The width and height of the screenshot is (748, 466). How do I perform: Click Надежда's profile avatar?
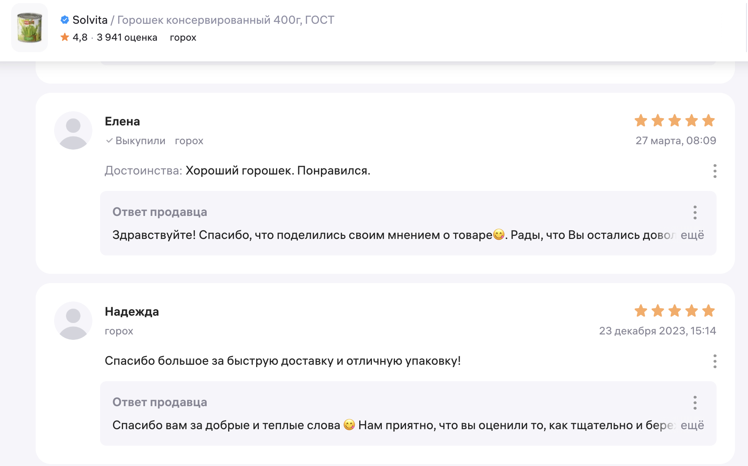point(73,321)
